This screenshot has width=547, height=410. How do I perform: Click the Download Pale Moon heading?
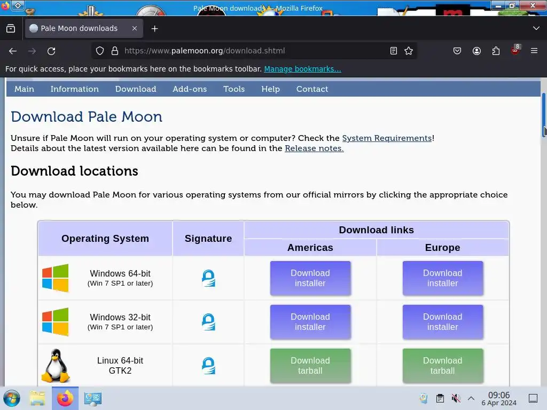(x=87, y=117)
